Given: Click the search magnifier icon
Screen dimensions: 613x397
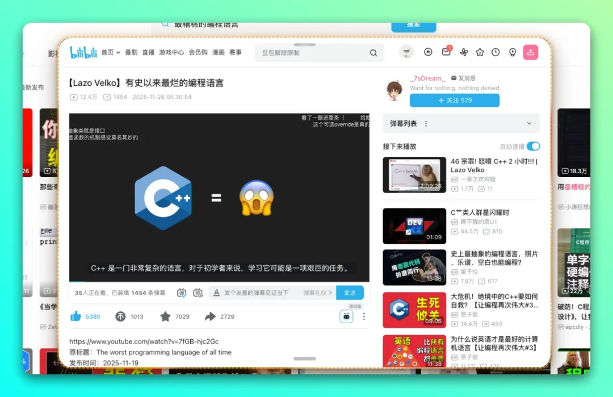Looking at the screenshot, I should pos(373,53).
